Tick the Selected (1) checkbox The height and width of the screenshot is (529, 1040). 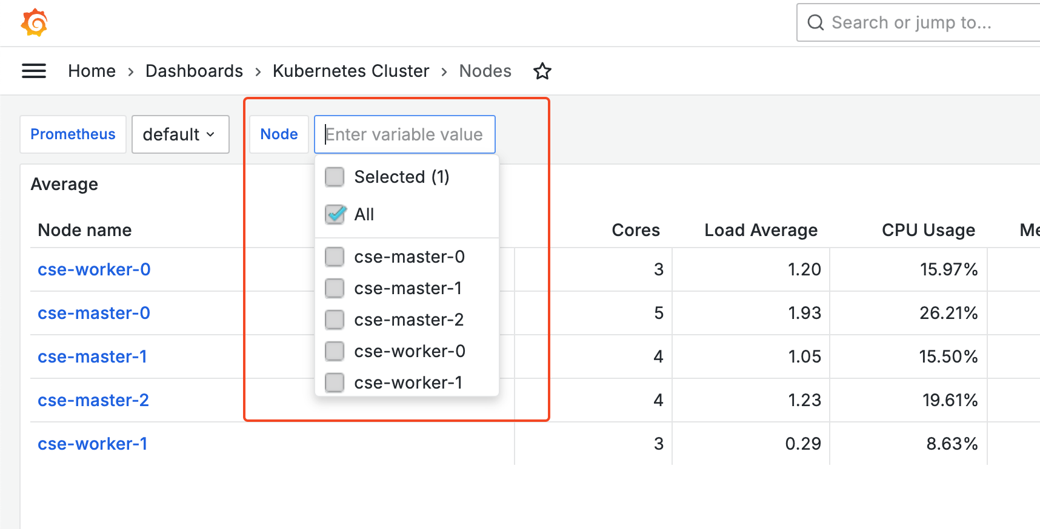pyautogui.click(x=335, y=177)
